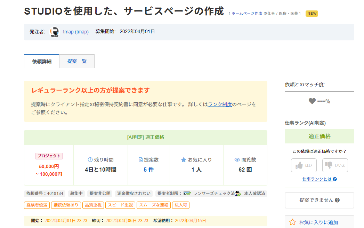Image resolution: width=364 pixels, height=228 pixels.
Task: Click the tmap client avatar image
Action: click(55, 32)
